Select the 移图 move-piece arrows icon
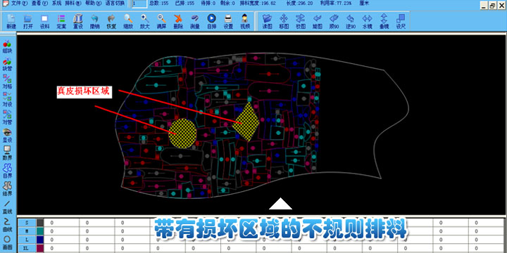This screenshot has width=507, height=253. [284, 21]
